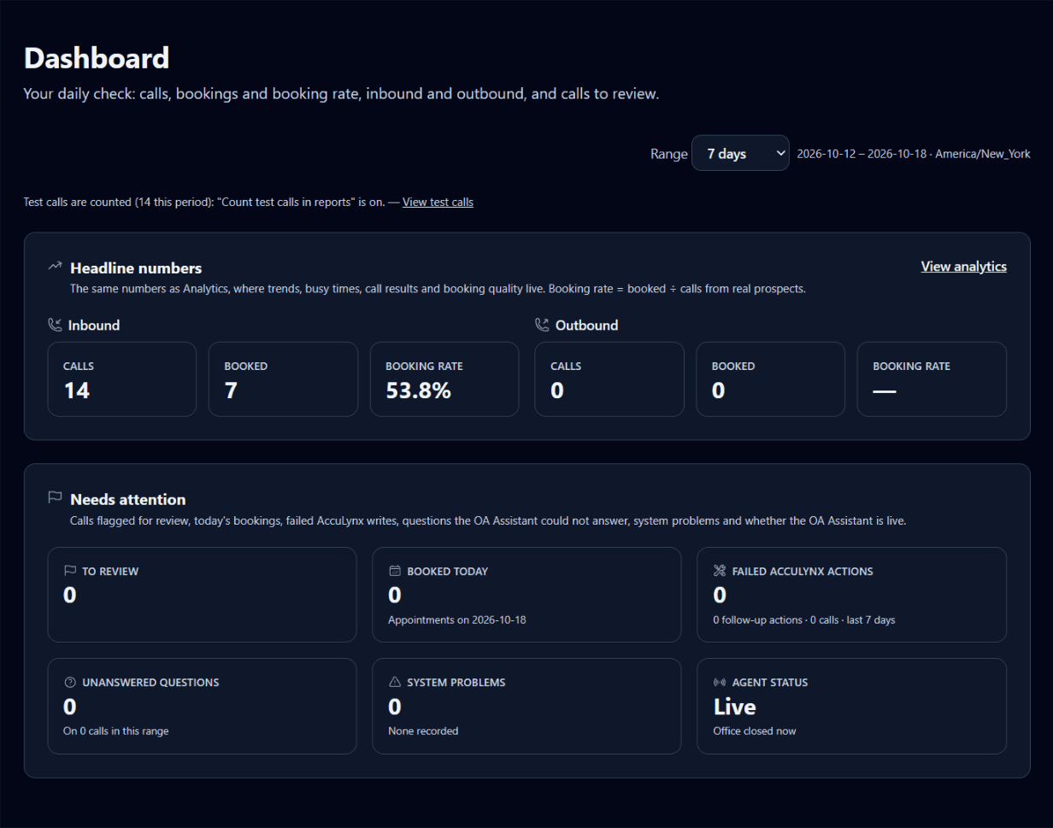
Task: Click the 'Calls flagged for review' description text
Action: pos(488,520)
